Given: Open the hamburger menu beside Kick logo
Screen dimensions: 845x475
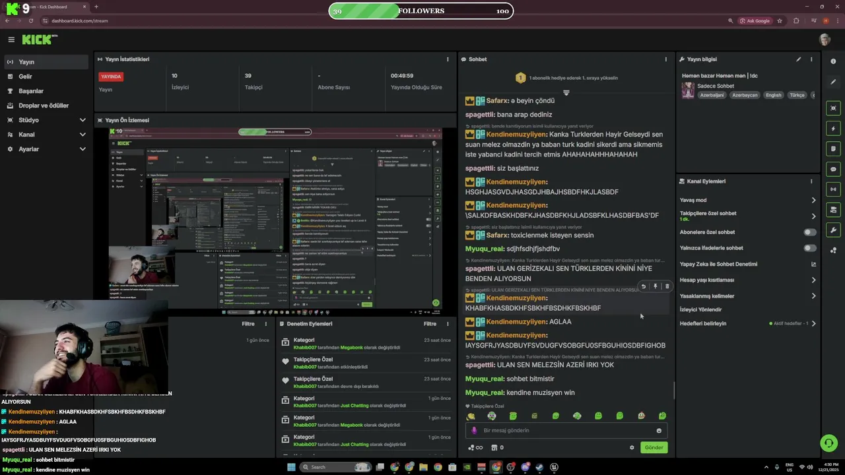Looking at the screenshot, I should coord(11,40).
